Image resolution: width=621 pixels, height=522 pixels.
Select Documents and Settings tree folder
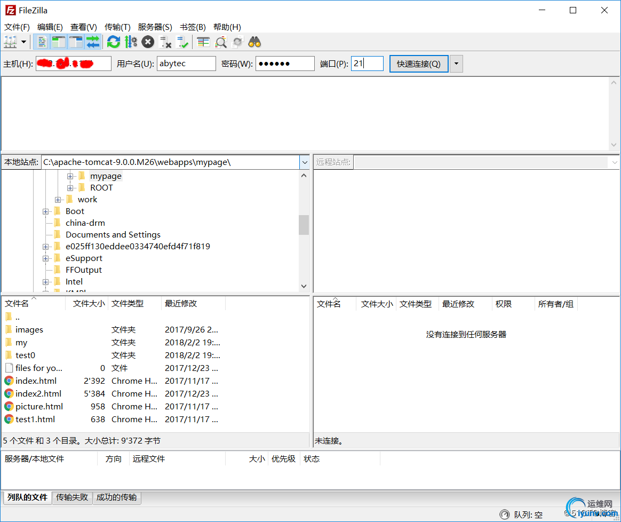click(x=113, y=235)
